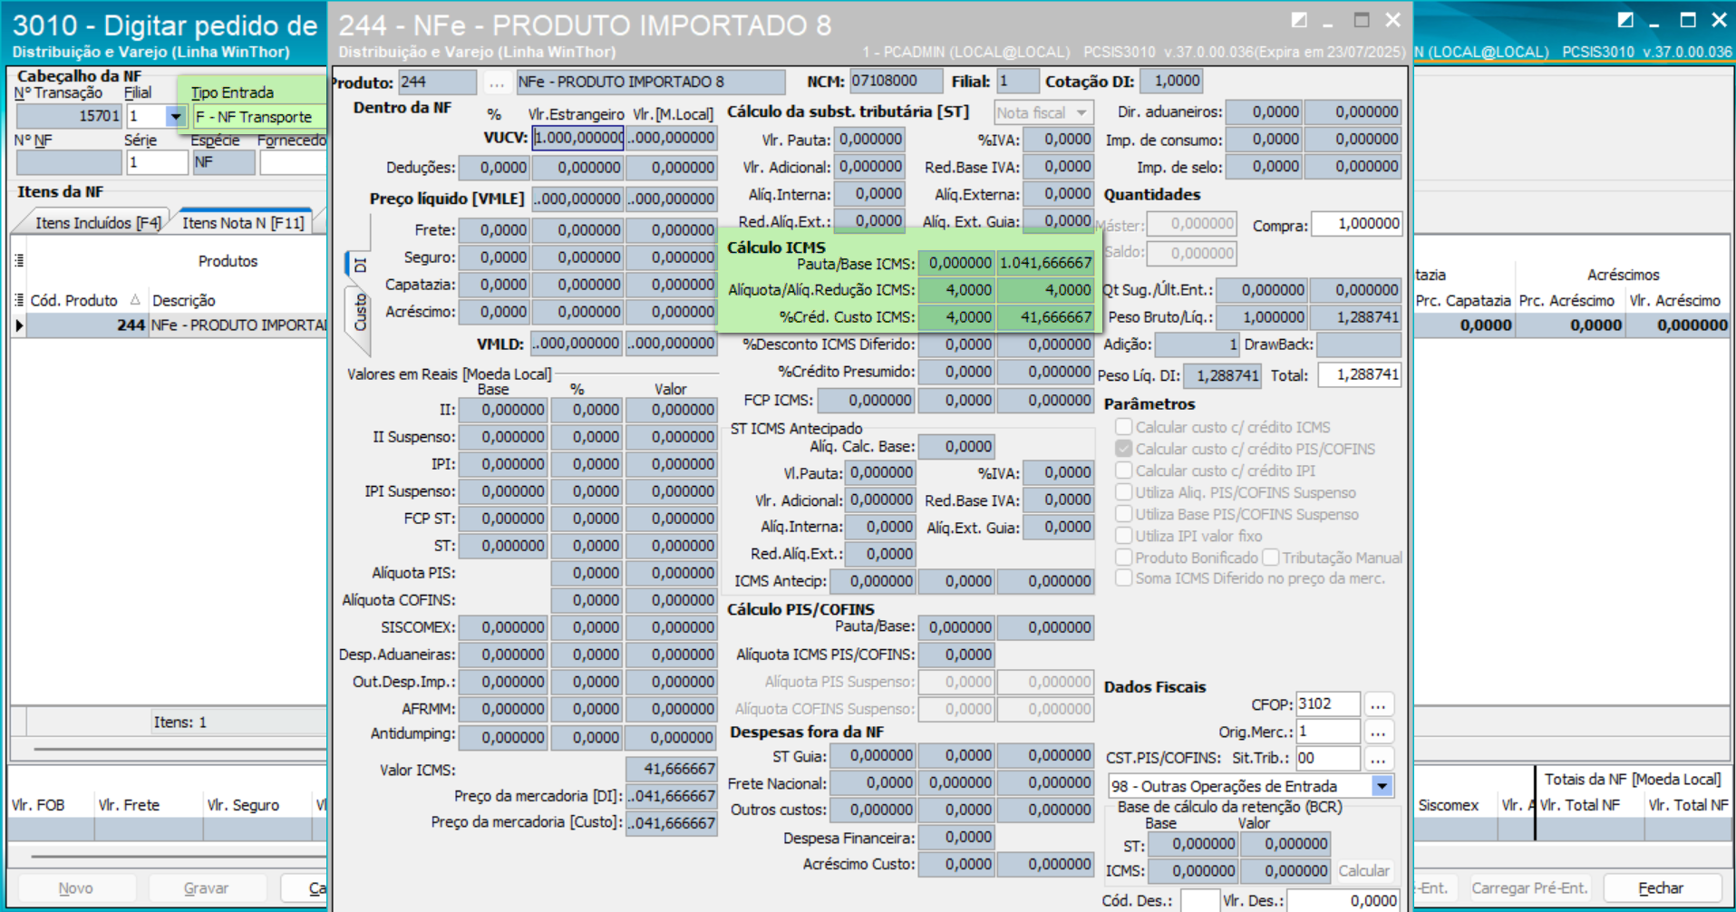Click the Série field in the 3010 window
This screenshot has width=1736, height=912.
[157, 163]
